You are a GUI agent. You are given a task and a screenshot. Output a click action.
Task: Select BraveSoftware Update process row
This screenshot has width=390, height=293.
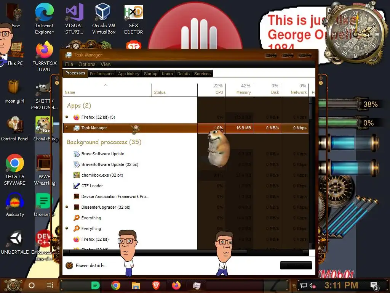[x=185, y=154]
